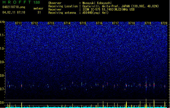Click the 0720 time marker
This screenshot has width=170, height=108.
pyautogui.click(x=164, y=23)
